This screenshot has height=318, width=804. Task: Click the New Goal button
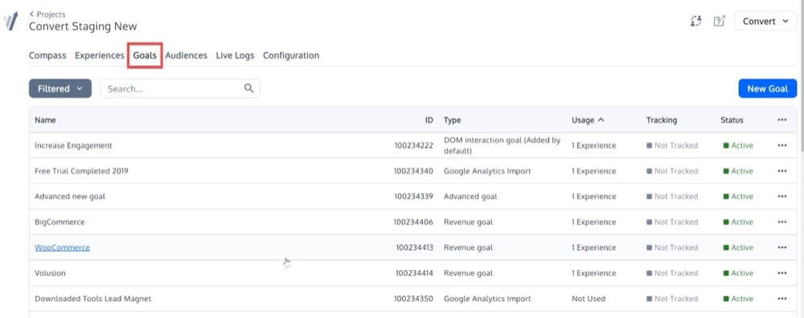pyautogui.click(x=768, y=88)
